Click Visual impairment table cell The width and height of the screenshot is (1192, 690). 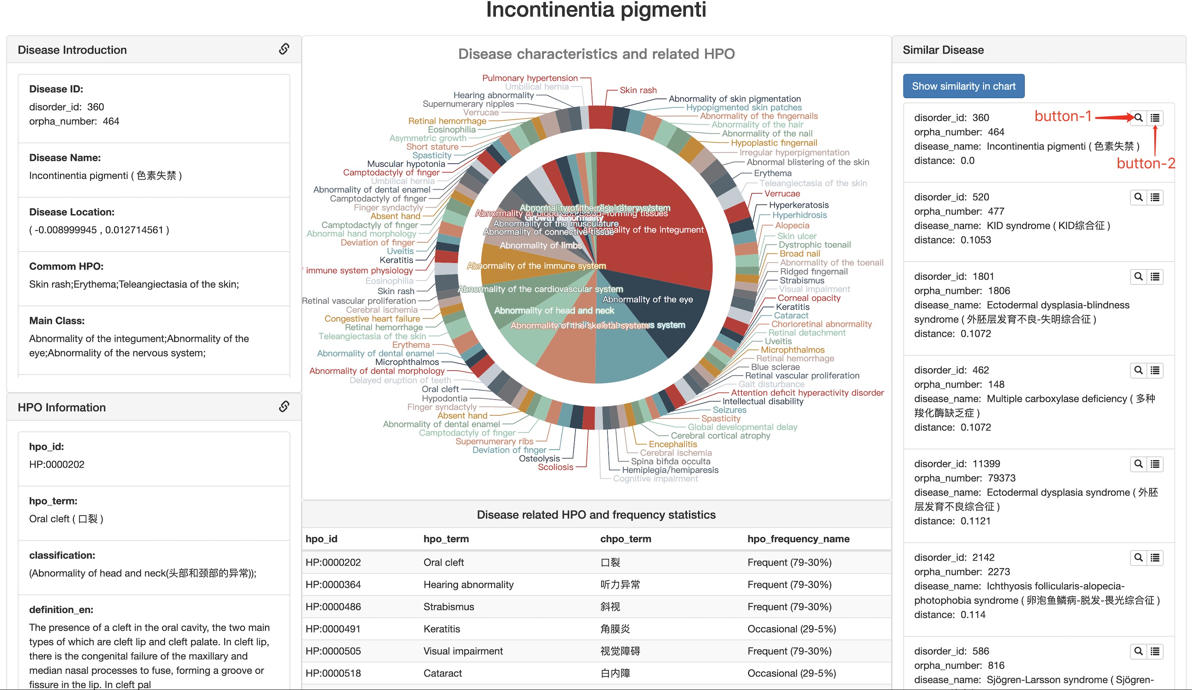[x=462, y=651]
